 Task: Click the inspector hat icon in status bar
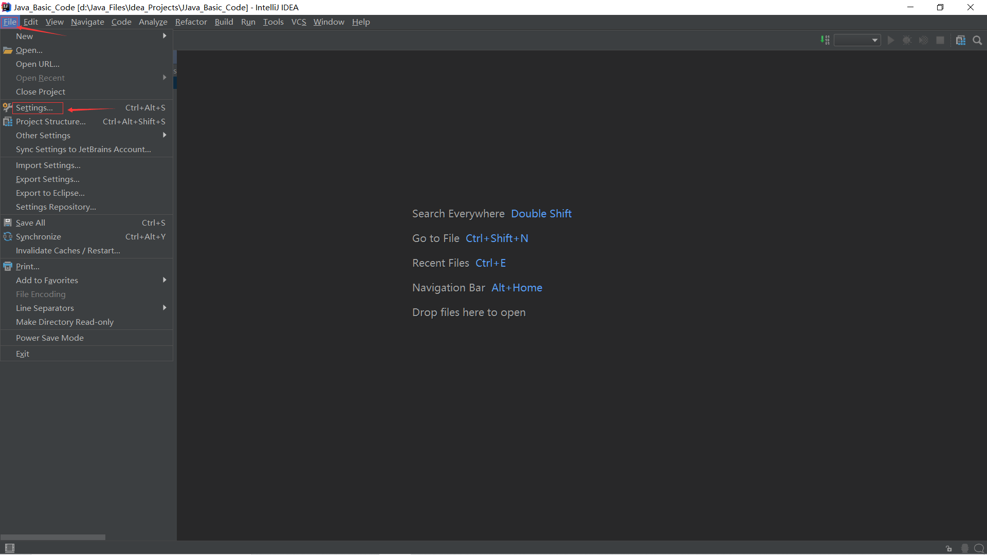(964, 548)
